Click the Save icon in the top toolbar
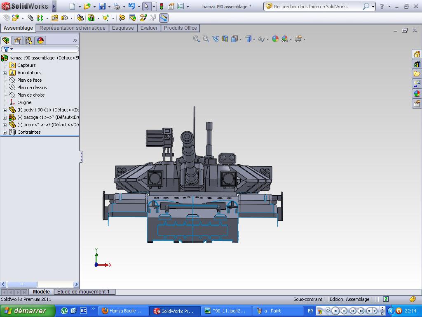The image size is (422, 317). pyautogui.click(x=102, y=6)
